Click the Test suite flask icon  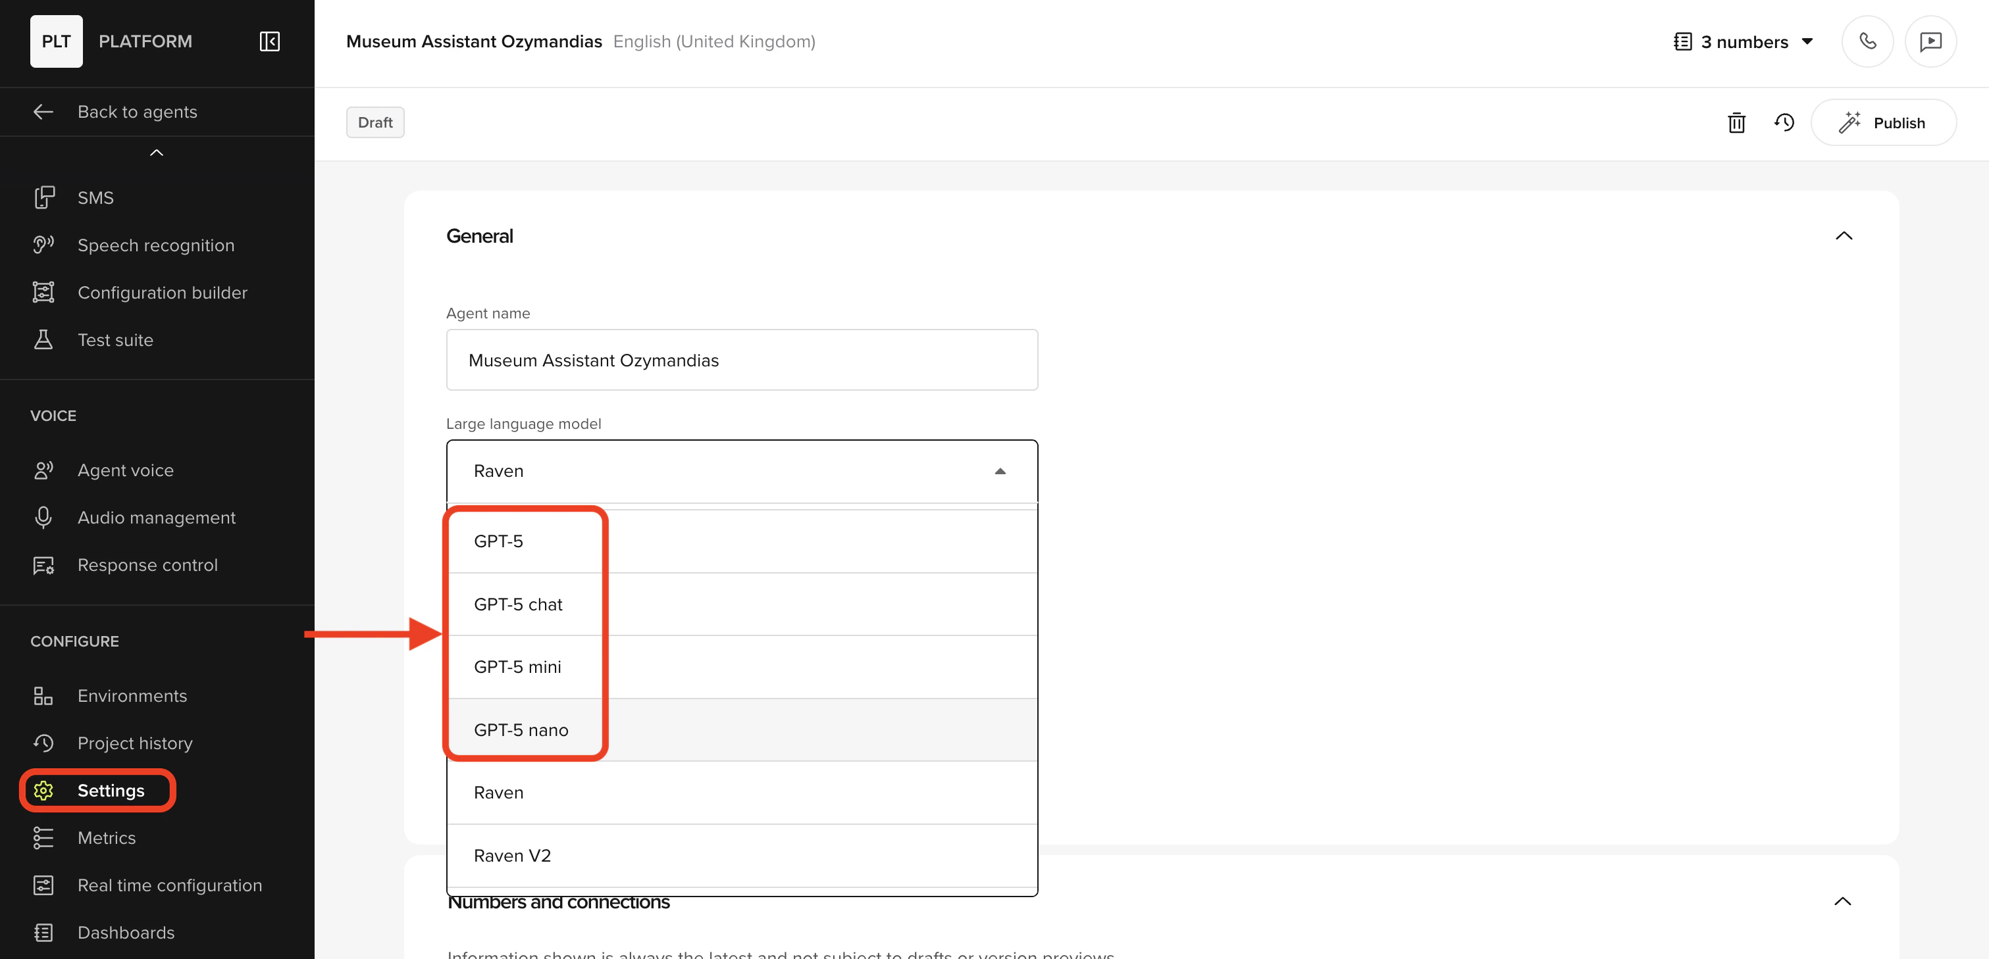43,339
